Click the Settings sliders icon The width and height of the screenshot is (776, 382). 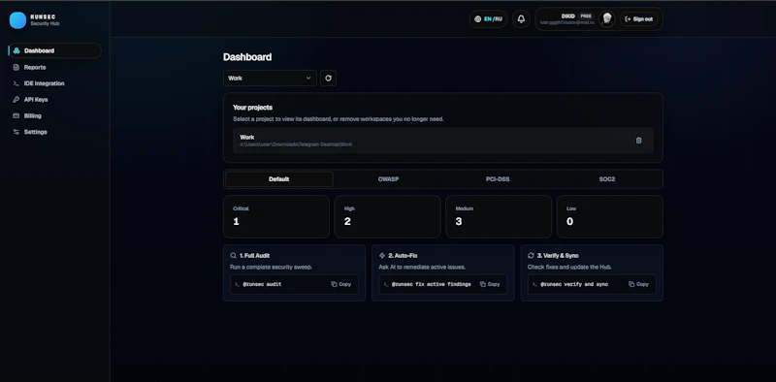(x=16, y=132)
